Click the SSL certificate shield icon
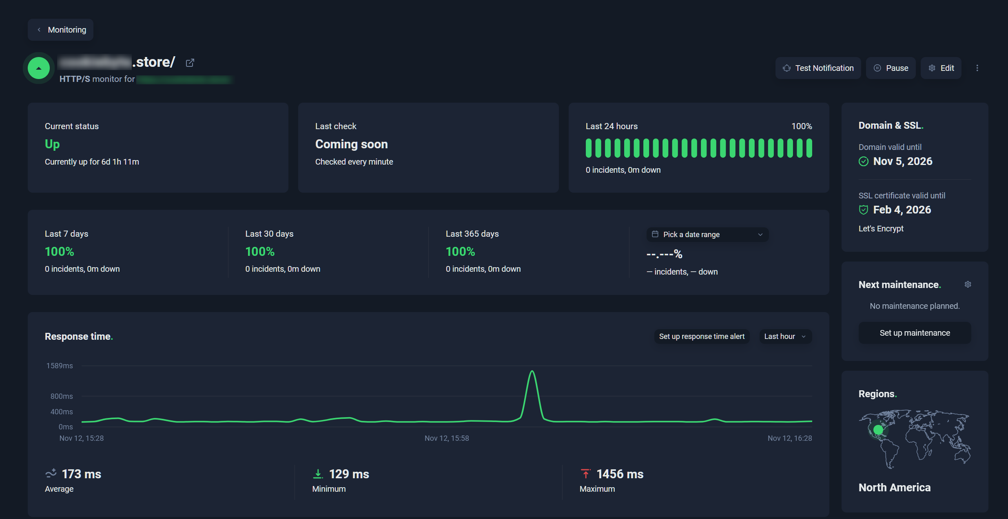This screenshot has width=1008, height=519. [863, 210]
